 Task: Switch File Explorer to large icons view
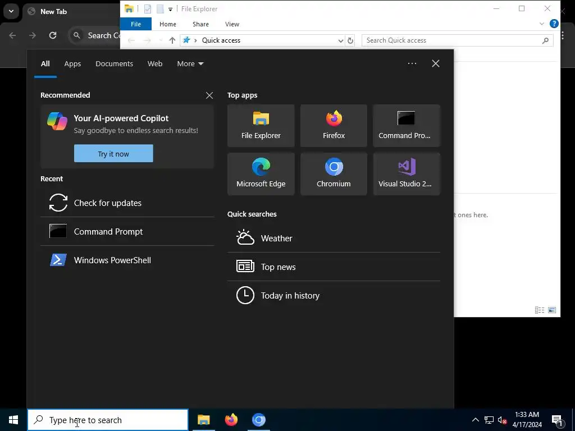[x=552, y=310]
